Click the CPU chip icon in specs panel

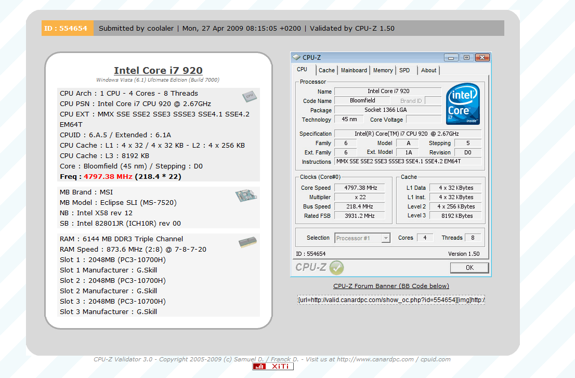point(249,96)
